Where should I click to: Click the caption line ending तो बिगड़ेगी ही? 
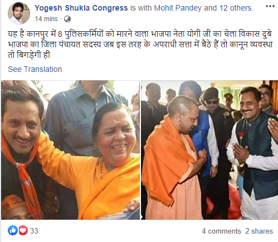[x=29, y=55]
